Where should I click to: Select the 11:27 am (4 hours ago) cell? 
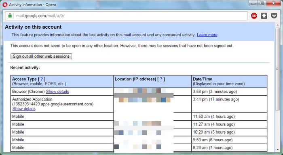click(x=229, y=124)
